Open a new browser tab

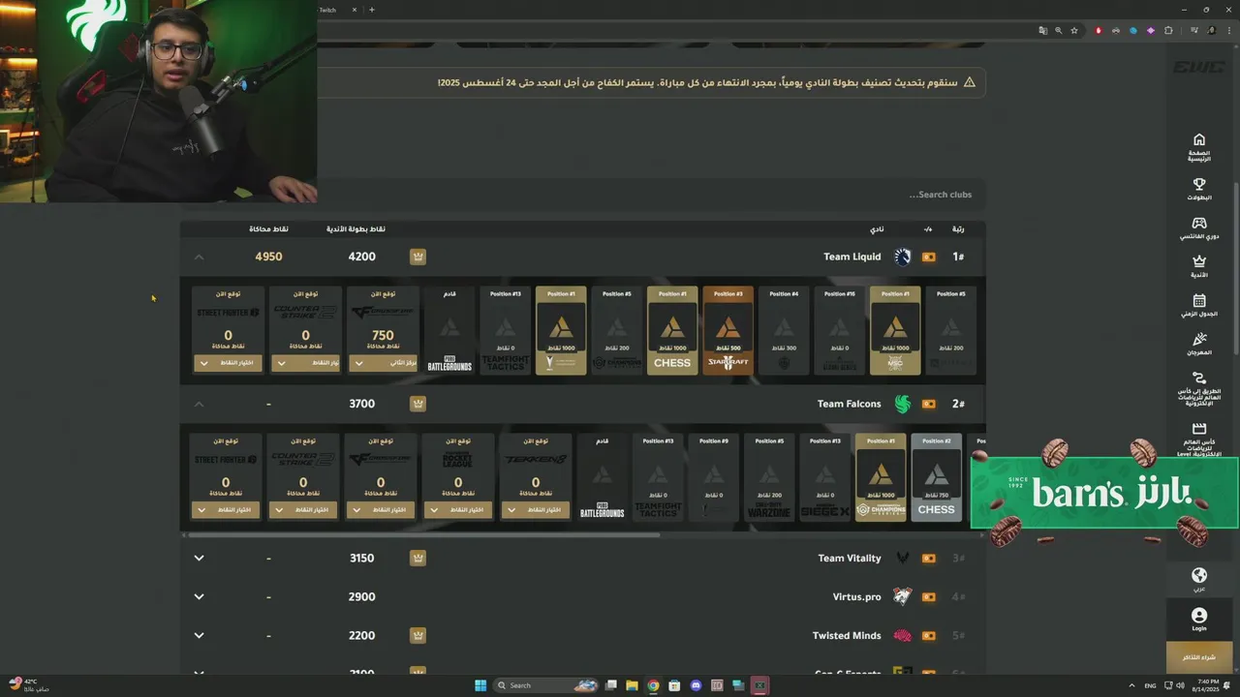pyautogui.click(x=372, y=10)
